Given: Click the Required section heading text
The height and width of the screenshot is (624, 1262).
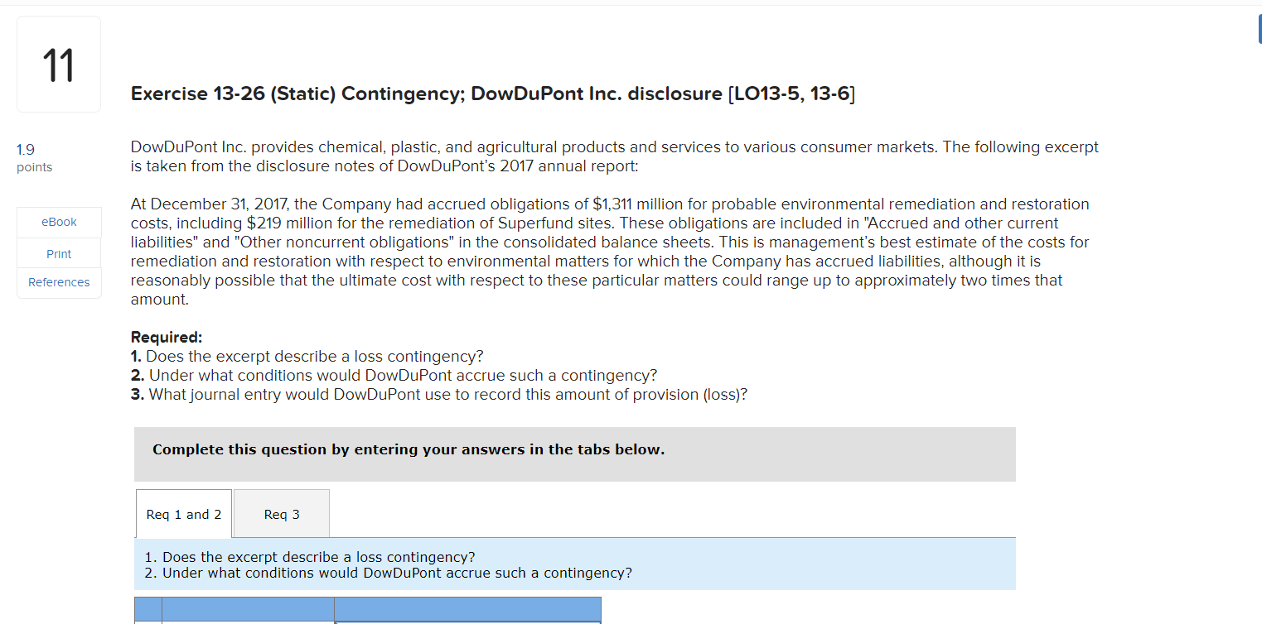Looking at the screenshot, I should coord(167,337).
